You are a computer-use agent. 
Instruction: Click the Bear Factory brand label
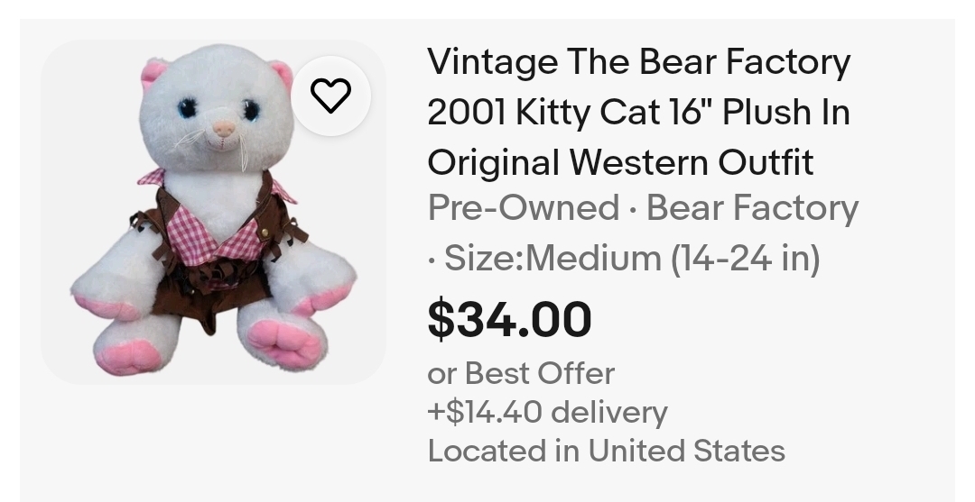tap(752, 207)
